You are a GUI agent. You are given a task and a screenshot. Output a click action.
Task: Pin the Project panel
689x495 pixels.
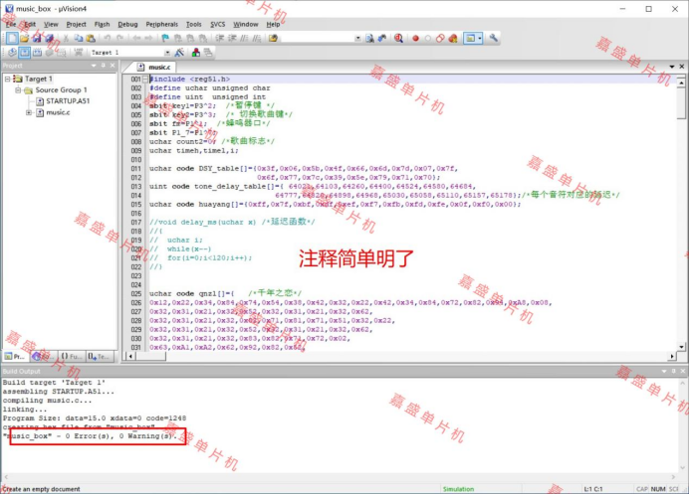point(104,66)
